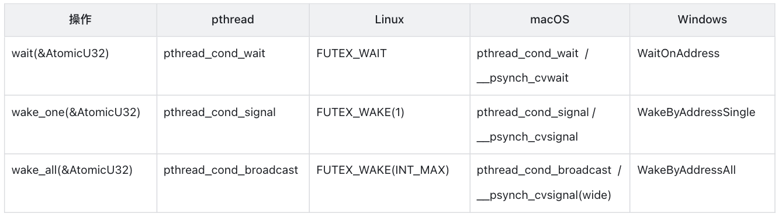Select the pthread_cond_signal cell under pthread
The height and width of the screenshot is (217, 782).
[233, 124]
